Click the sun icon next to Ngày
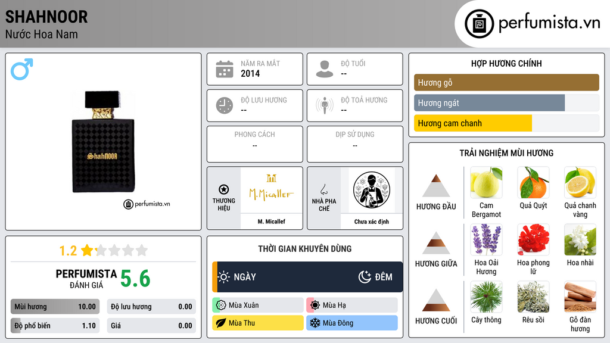This screenshot has width=610, height=343. coord(223,277)
